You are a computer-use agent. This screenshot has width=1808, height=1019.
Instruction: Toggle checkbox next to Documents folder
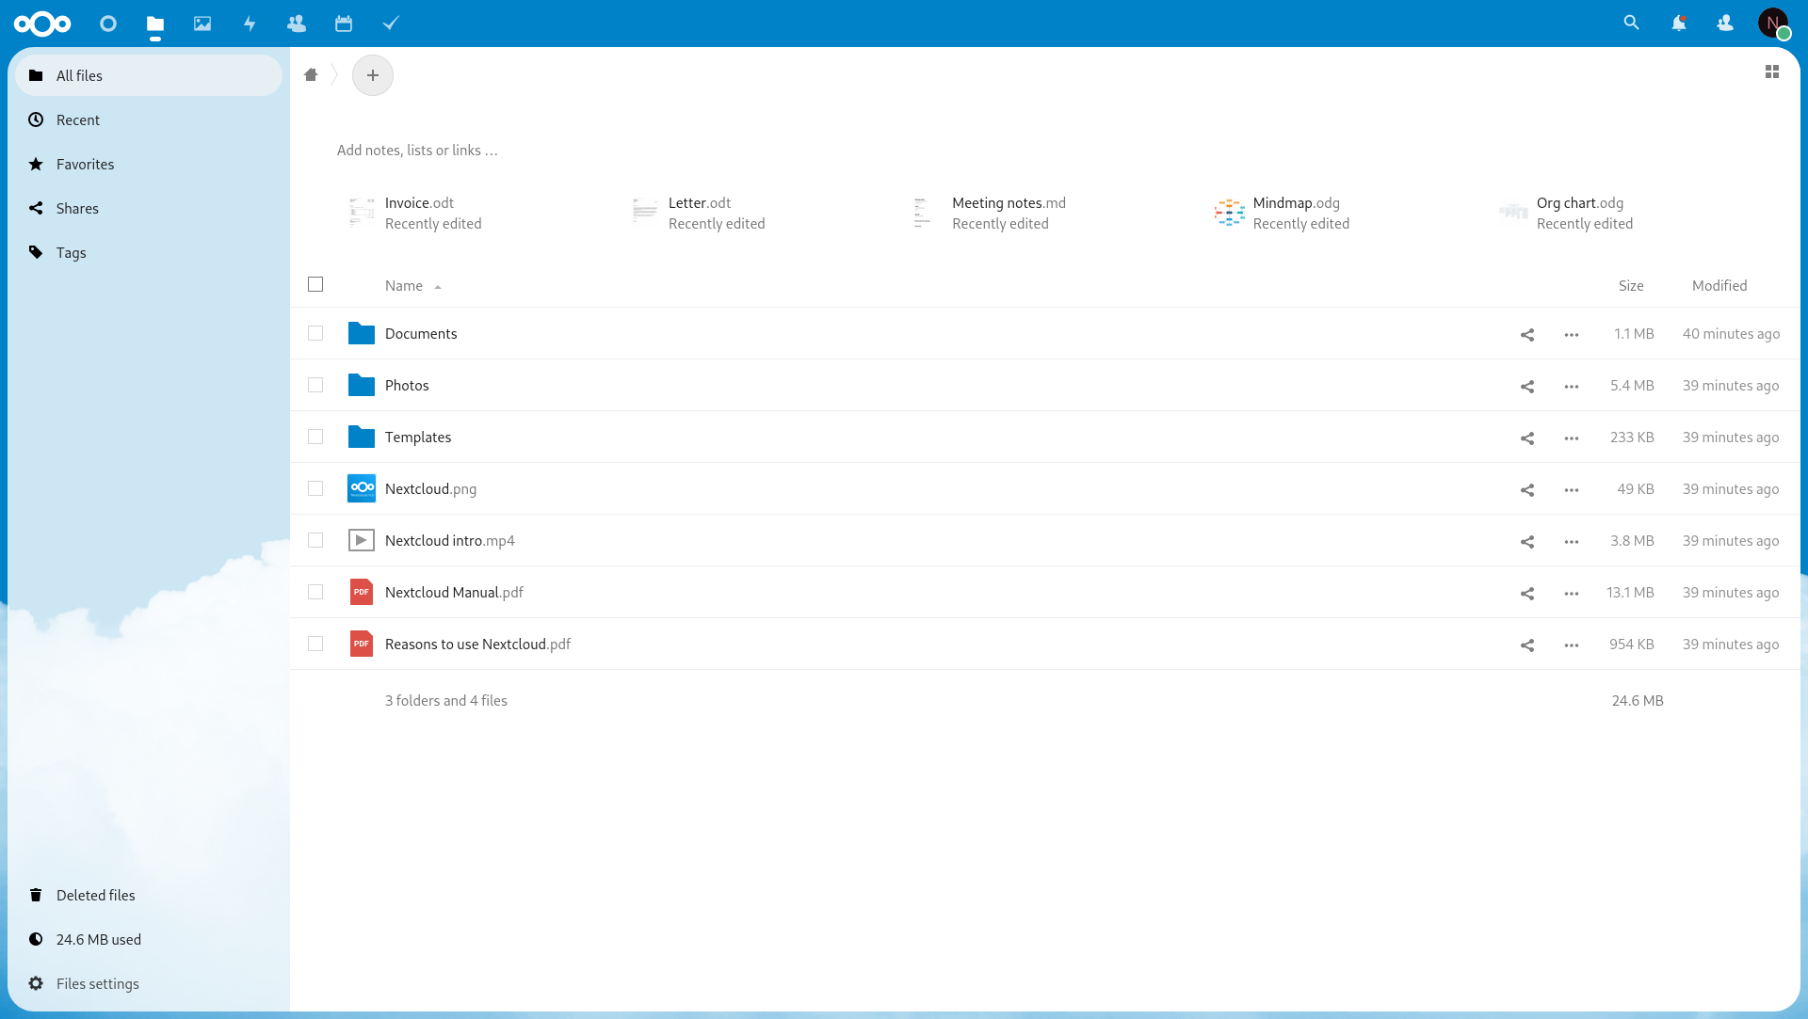pos(315,333)
